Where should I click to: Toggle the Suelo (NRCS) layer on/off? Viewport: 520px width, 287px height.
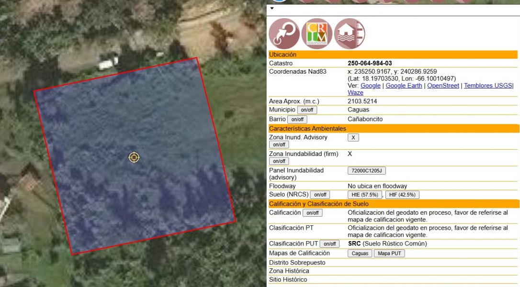coord(320,194)
